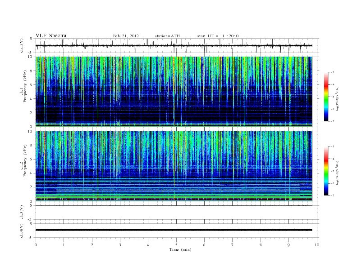Click time axis tick label "10"

pos(317,245)
